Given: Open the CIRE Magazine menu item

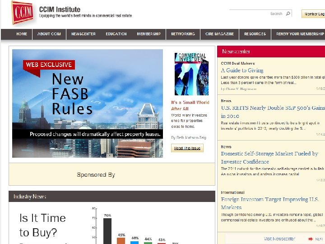Looking at the screenshot, I should coord(219,34).
